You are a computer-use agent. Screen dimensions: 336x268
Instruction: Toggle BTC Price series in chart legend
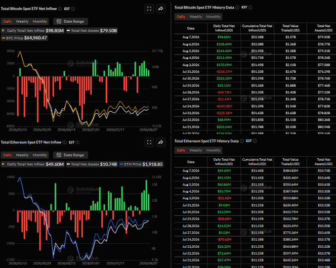click(x=24, y=38)
